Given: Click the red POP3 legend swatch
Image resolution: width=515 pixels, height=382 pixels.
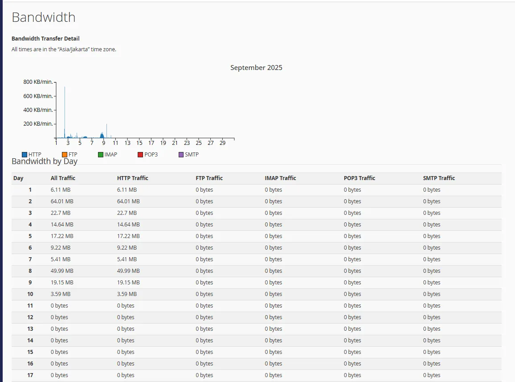Looking at the screenshot, I should click(x=140, y=155).
